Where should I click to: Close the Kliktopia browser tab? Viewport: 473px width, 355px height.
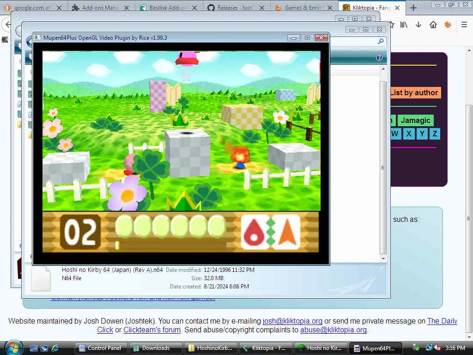[397, 8]
